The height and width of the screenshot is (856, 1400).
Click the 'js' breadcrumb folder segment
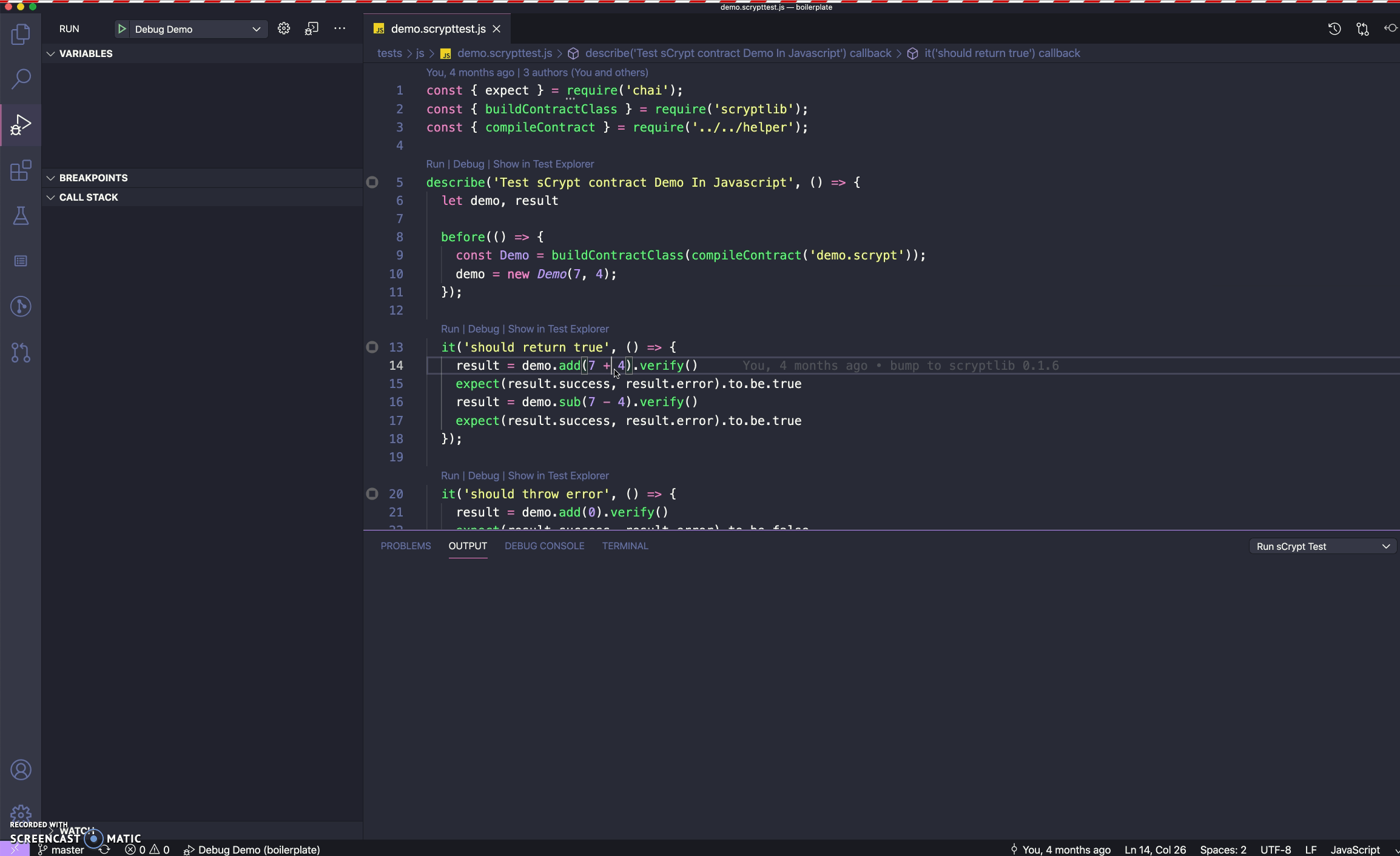[420, 53]
